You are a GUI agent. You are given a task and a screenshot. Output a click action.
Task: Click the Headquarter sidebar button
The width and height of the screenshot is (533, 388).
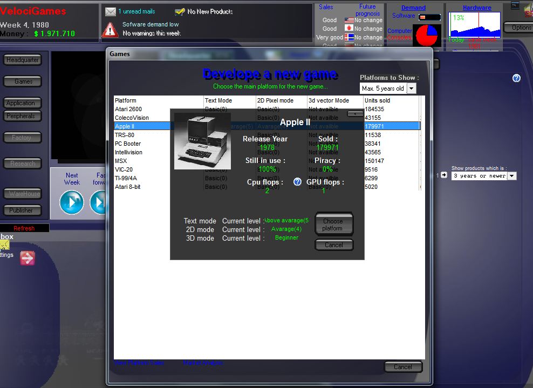(x=23, y=60)
